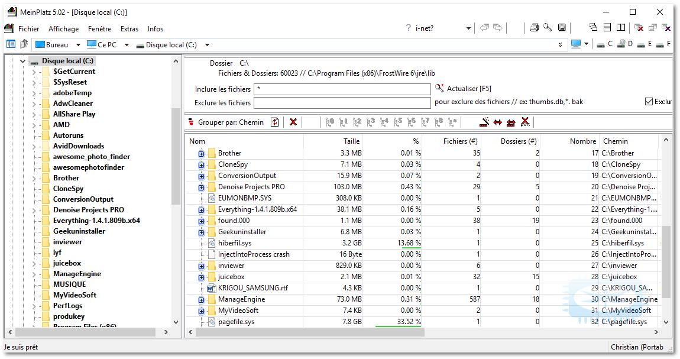Tile windows horizontally

point(607,28)
